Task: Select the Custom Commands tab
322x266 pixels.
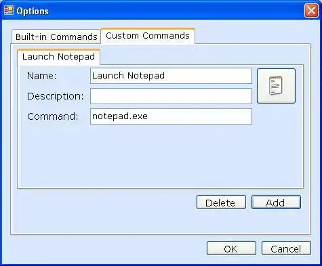Action: pyautogui.click(x=148, y=36)
